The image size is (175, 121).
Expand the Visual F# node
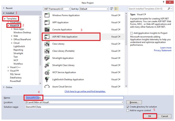pos(8,71)
